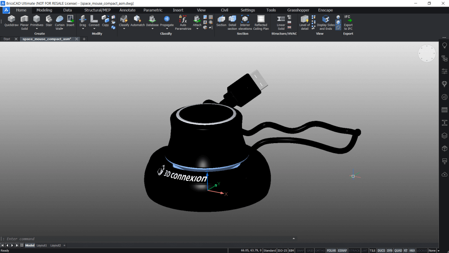The height and width of the screenshot is (253, 449).
Task: Expand the Primitives dropdown arrow
Action: (36, 28)
